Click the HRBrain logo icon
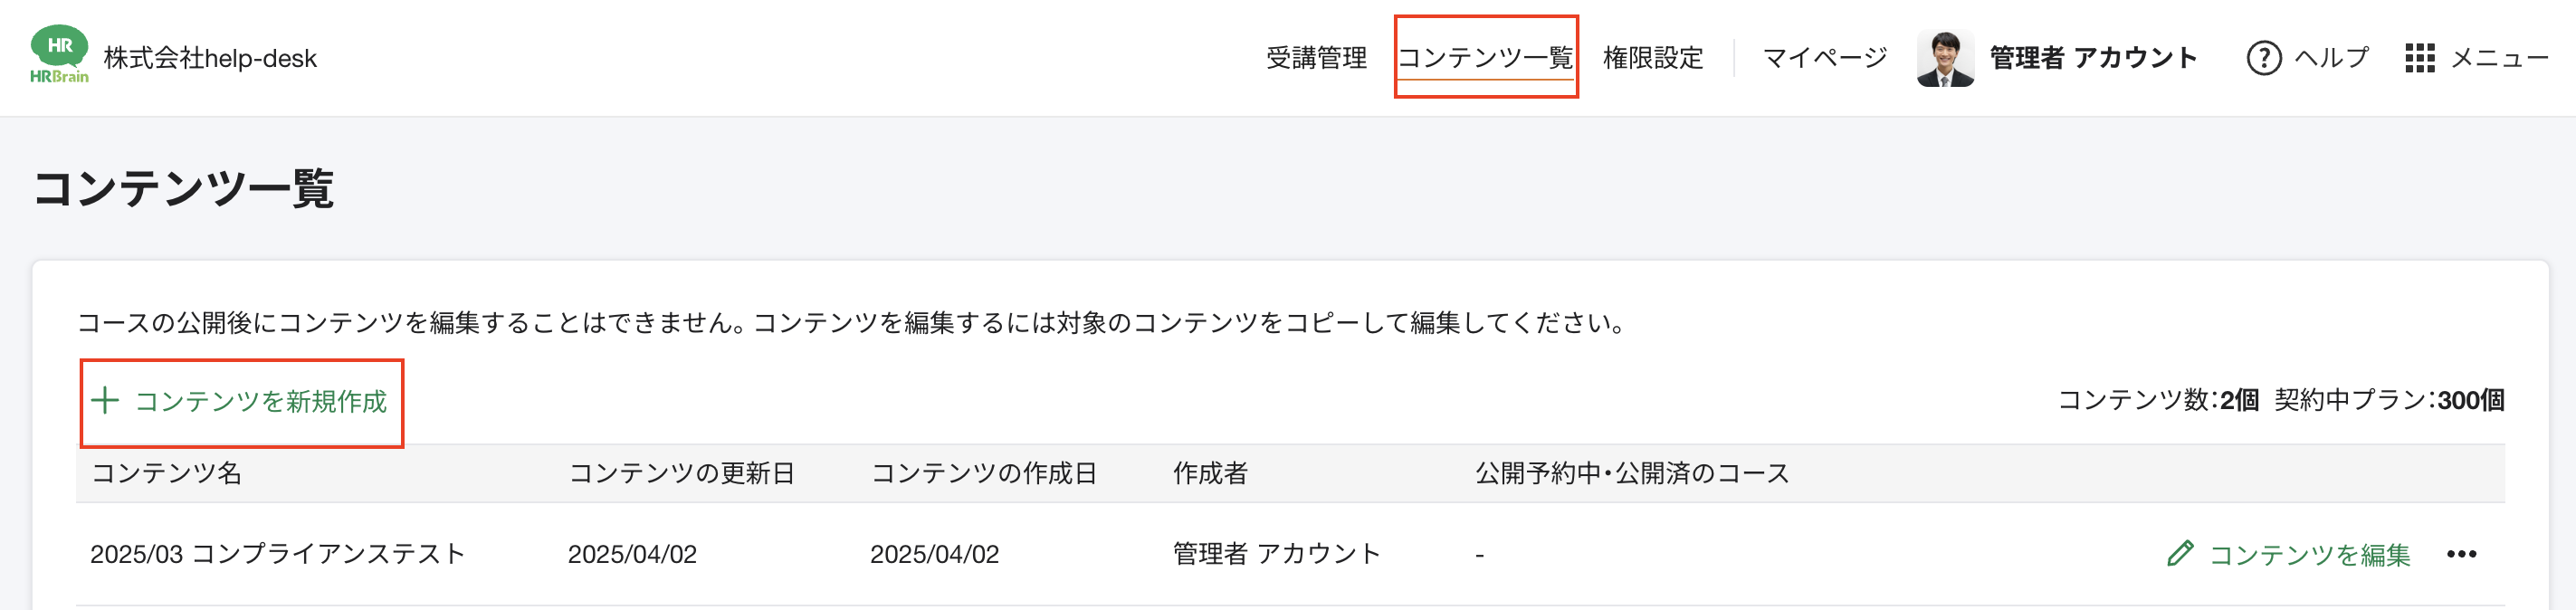 pyautogui.click(x=60, y=50)
